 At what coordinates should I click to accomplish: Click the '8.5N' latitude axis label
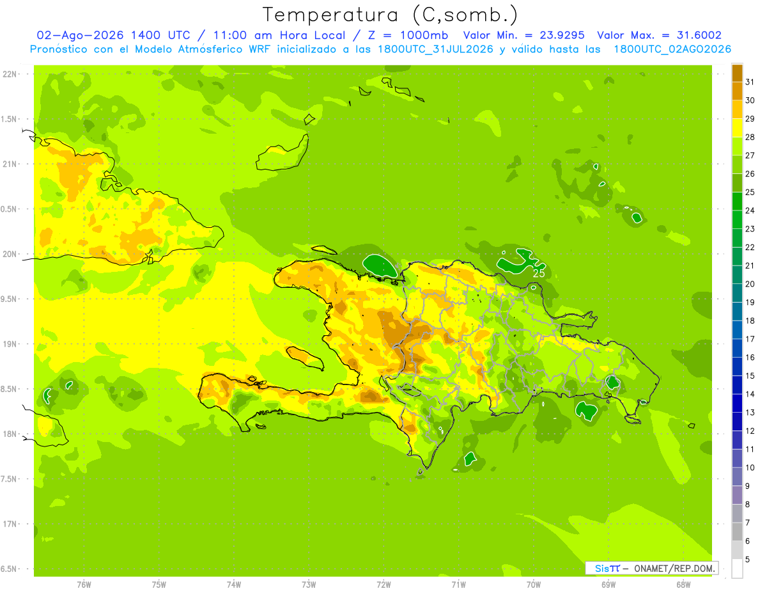tap(10, 389)
